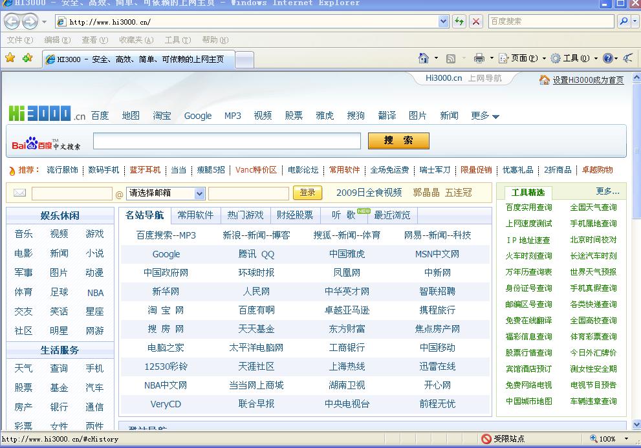
Task: Switch to the 财经股票 tab
Action: coord(294,215)
